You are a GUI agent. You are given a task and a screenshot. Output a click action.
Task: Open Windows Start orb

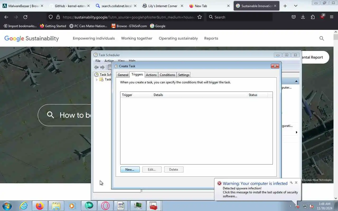coord(7,205)
